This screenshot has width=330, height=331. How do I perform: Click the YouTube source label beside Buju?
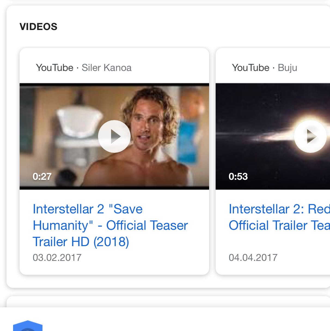250,68
